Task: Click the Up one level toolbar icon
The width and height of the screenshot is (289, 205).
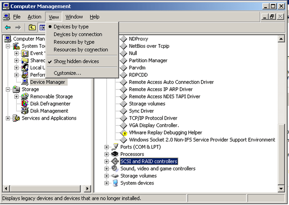Action: [33, 28]
